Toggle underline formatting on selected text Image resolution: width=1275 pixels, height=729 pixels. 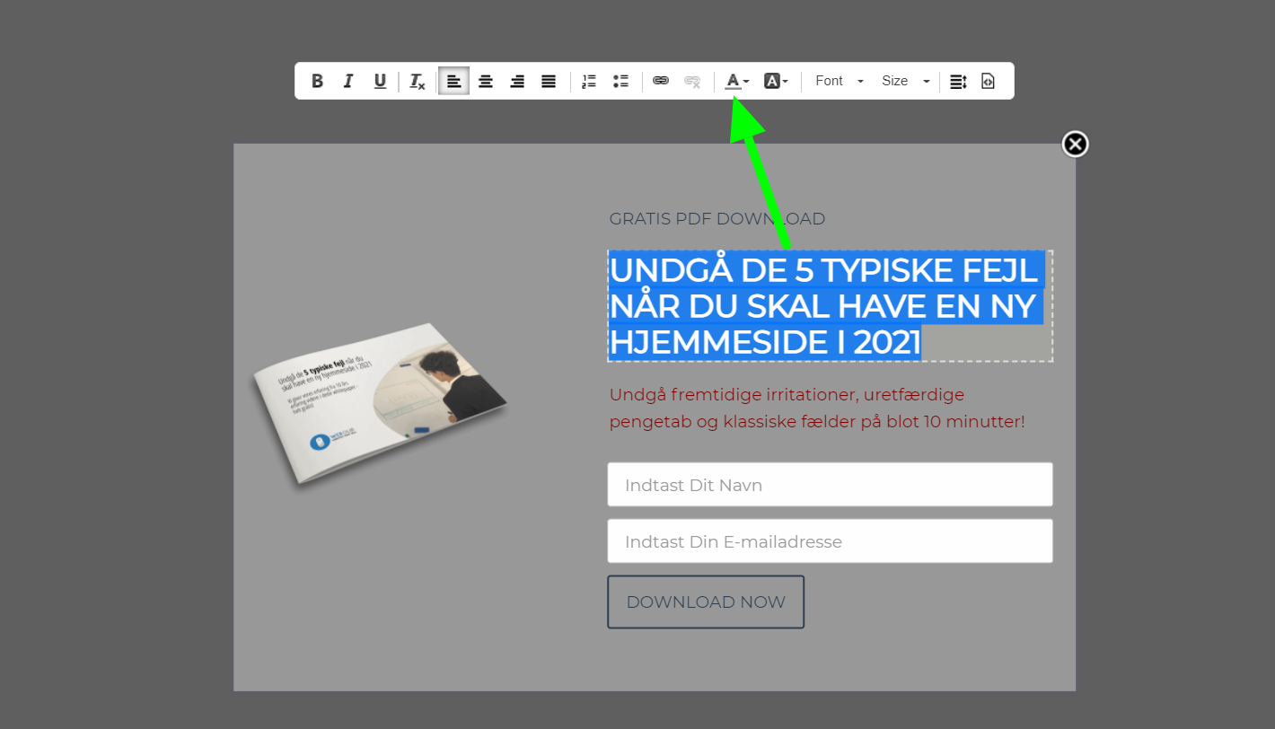point(380,81)
